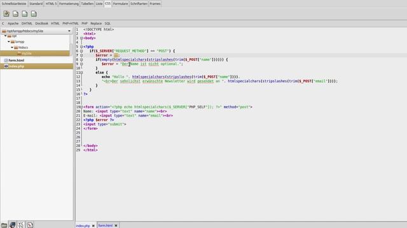Open the HTML snippets menu
The width and height of the screenshot is (407, 228).
[55, 23]
